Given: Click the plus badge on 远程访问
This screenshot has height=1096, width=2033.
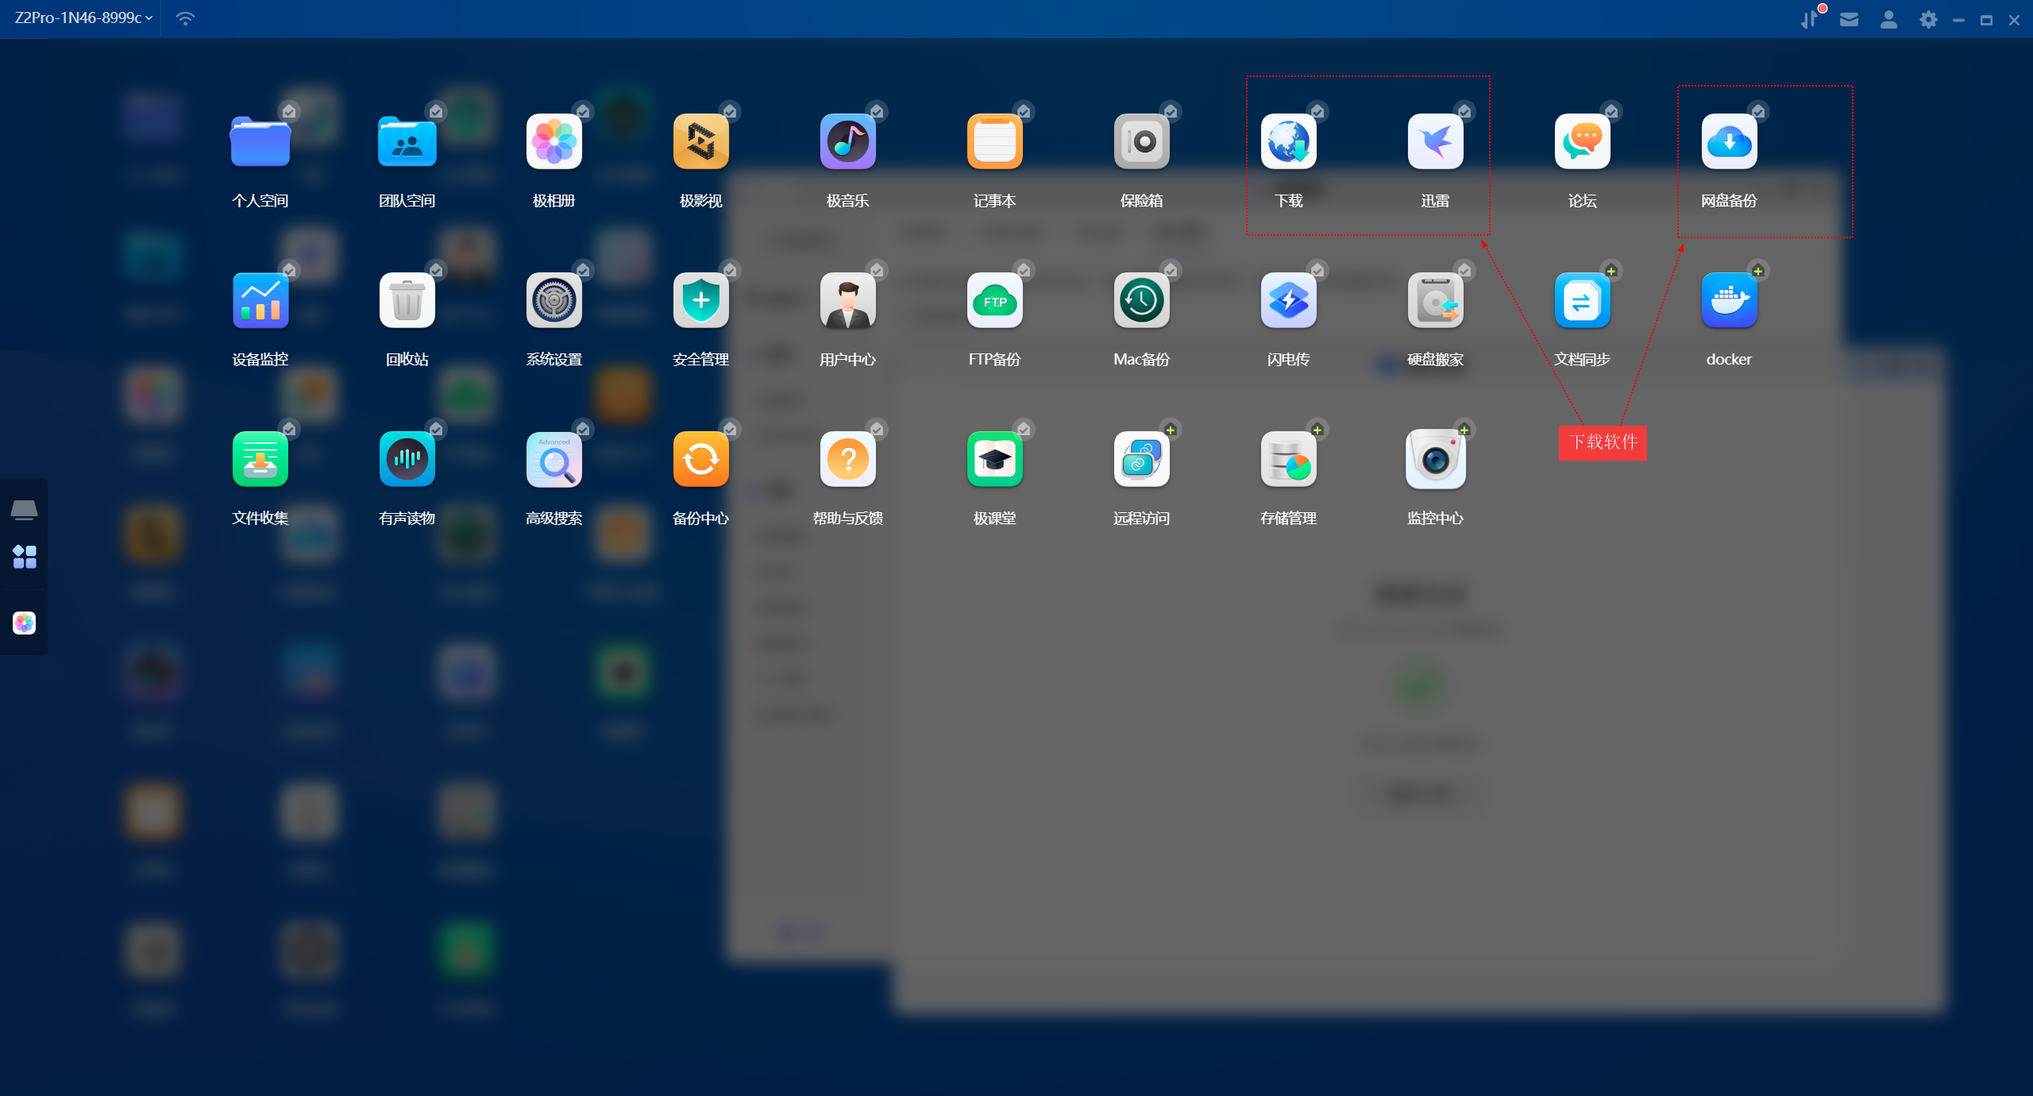Looking at the screenshot, I should 1171,430.
